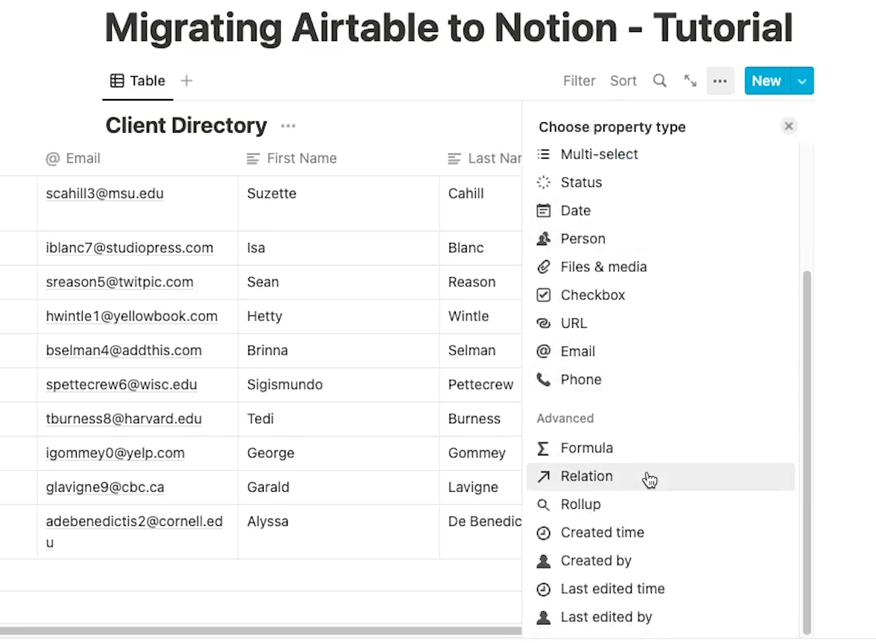
Task: Click the hwintle1@yellowbook.com email cell
Action: (137, 317)
